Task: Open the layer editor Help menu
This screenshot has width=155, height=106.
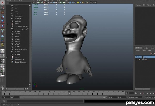Action: (150, 51)
